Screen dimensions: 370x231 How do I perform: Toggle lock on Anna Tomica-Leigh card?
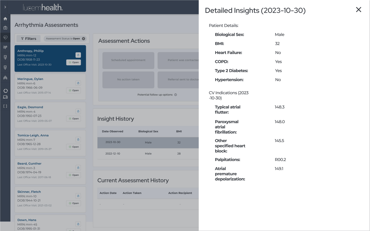(x=78, y=139)
